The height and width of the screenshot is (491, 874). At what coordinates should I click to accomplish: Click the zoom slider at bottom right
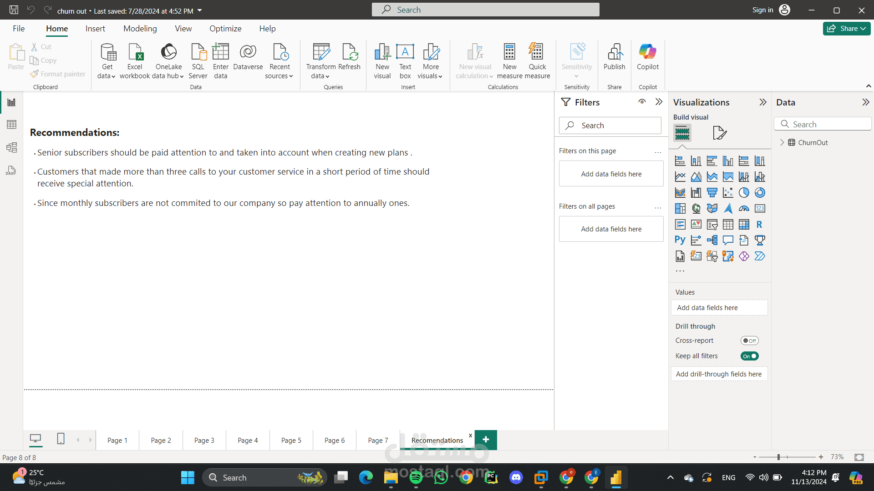(778, 457)
